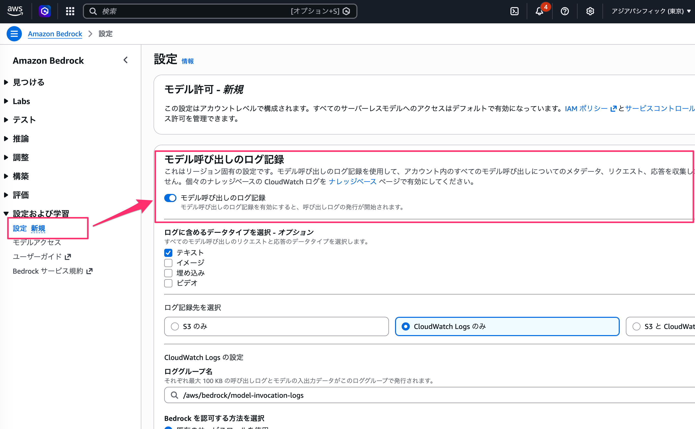Image resolution: width=695 pixels, height=429 pixels.
Task: Click the external link icon beside Bedrock サービス規約
Action: [x=89, y=271]
